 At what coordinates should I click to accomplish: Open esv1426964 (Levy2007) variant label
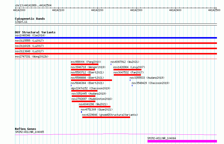129,67
